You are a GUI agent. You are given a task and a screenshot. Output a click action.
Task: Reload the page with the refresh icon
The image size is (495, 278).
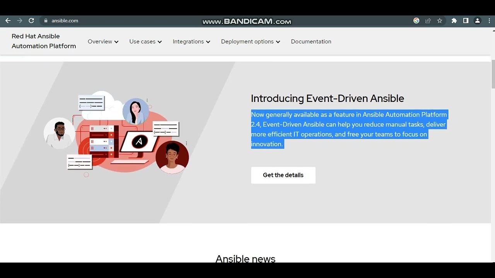(31, 21)
